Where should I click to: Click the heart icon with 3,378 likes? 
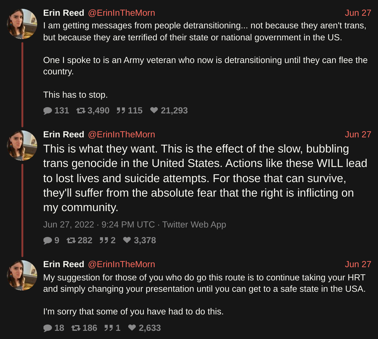point(127,240)
